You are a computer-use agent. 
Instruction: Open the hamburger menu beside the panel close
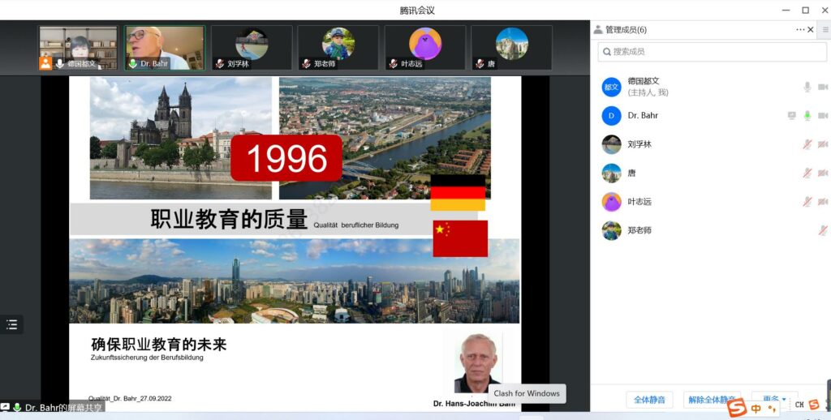(825, 30)
